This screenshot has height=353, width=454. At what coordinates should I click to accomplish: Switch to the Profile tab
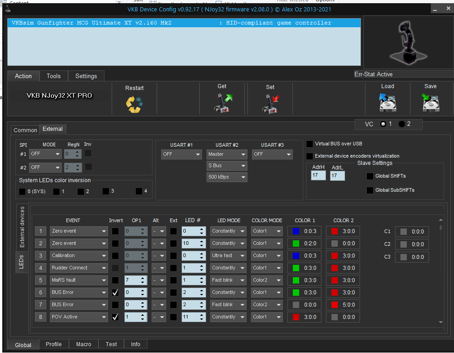54,344
